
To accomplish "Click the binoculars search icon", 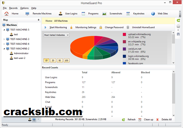I will (178, 34).
